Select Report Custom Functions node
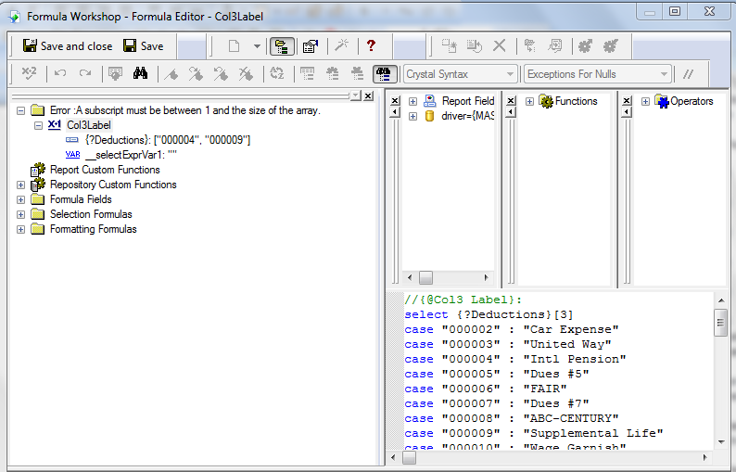Viewport: 736px width, 472px height. click(x=105, y=170)
